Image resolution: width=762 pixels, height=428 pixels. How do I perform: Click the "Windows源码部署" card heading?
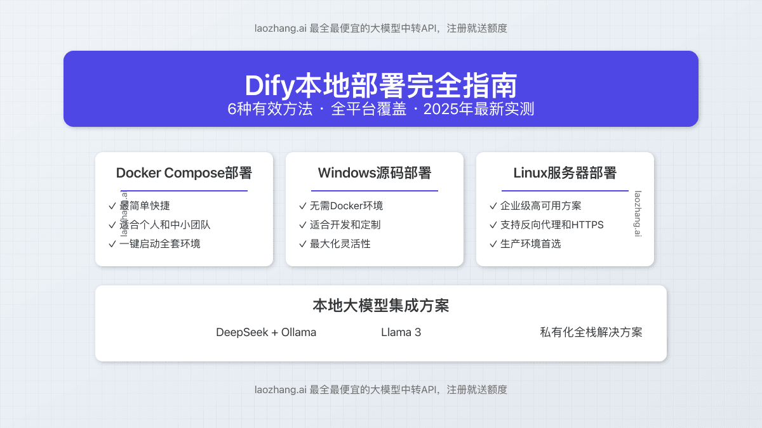pos(375,172)
